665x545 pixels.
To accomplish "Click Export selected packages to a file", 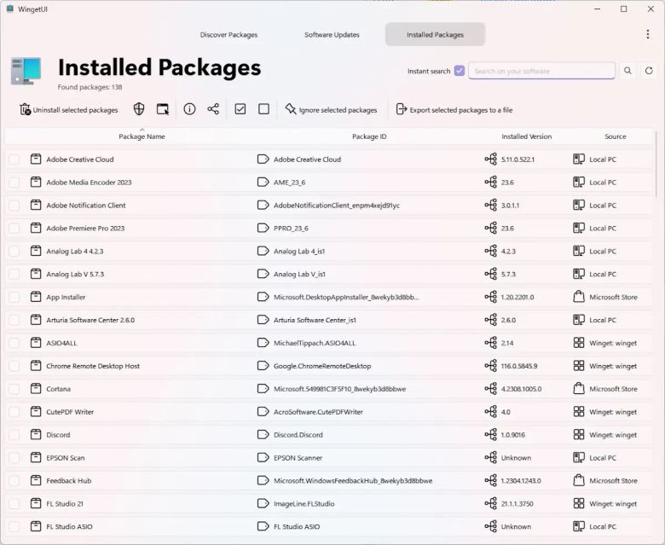I will (454, 110).
